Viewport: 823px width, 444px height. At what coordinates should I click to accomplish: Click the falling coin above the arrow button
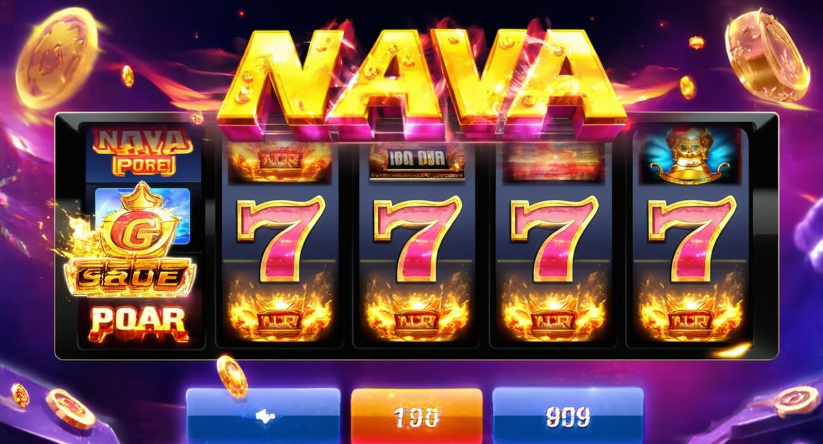click(232, 377)
